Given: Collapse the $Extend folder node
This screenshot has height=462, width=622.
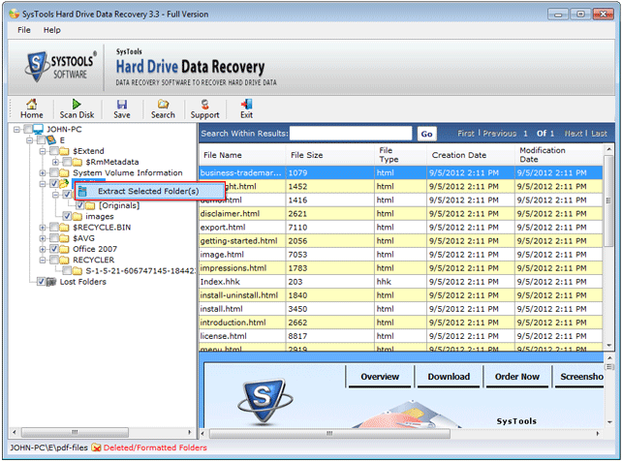Looking at the screenshot, I should point(43,151).
